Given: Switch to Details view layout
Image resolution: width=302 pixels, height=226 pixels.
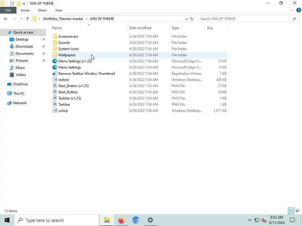Looking at the screenshot, I should [291, 211].
